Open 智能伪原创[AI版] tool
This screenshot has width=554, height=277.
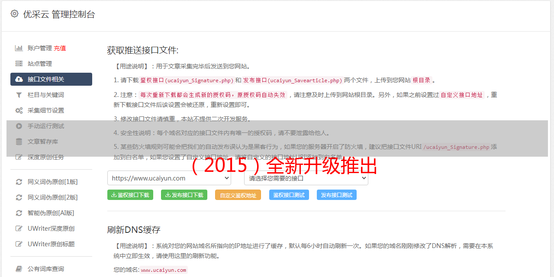tap(51, 213)
